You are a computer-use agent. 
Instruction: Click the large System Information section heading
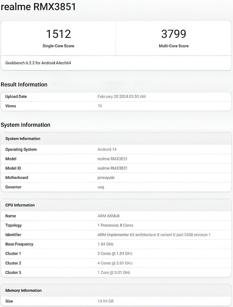coord(26,125)
